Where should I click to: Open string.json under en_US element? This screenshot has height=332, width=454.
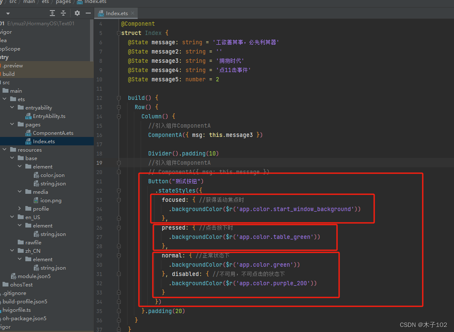pos(53,234)
